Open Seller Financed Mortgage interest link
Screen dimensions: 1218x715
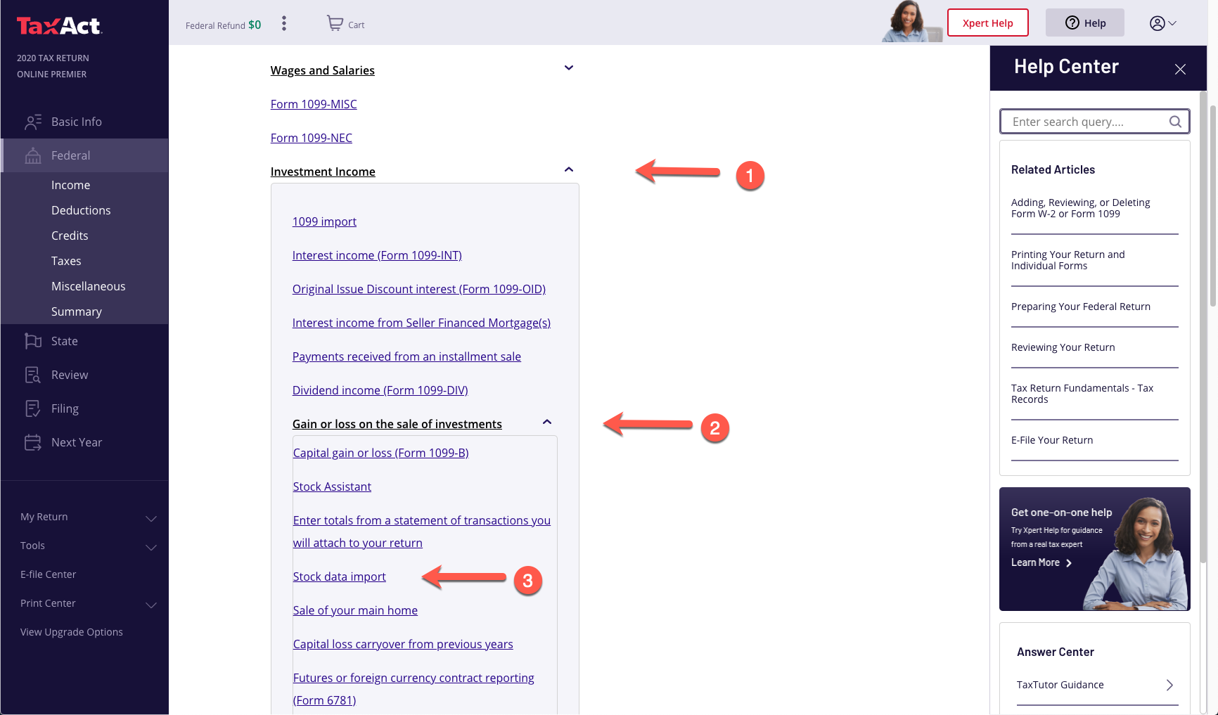pos(421,323)
